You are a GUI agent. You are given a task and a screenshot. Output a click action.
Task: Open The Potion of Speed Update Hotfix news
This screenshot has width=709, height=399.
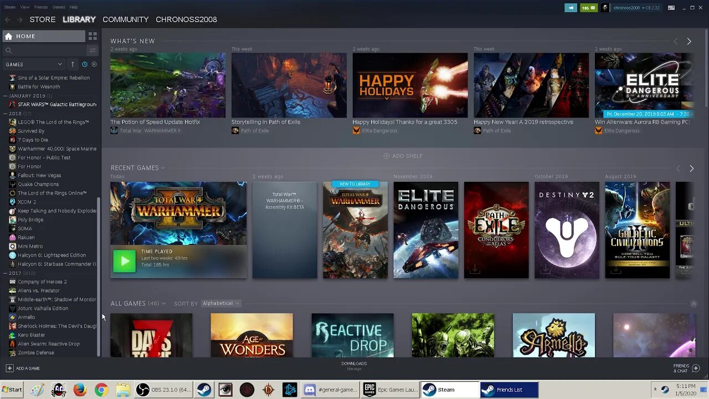[x=168, y=85]
